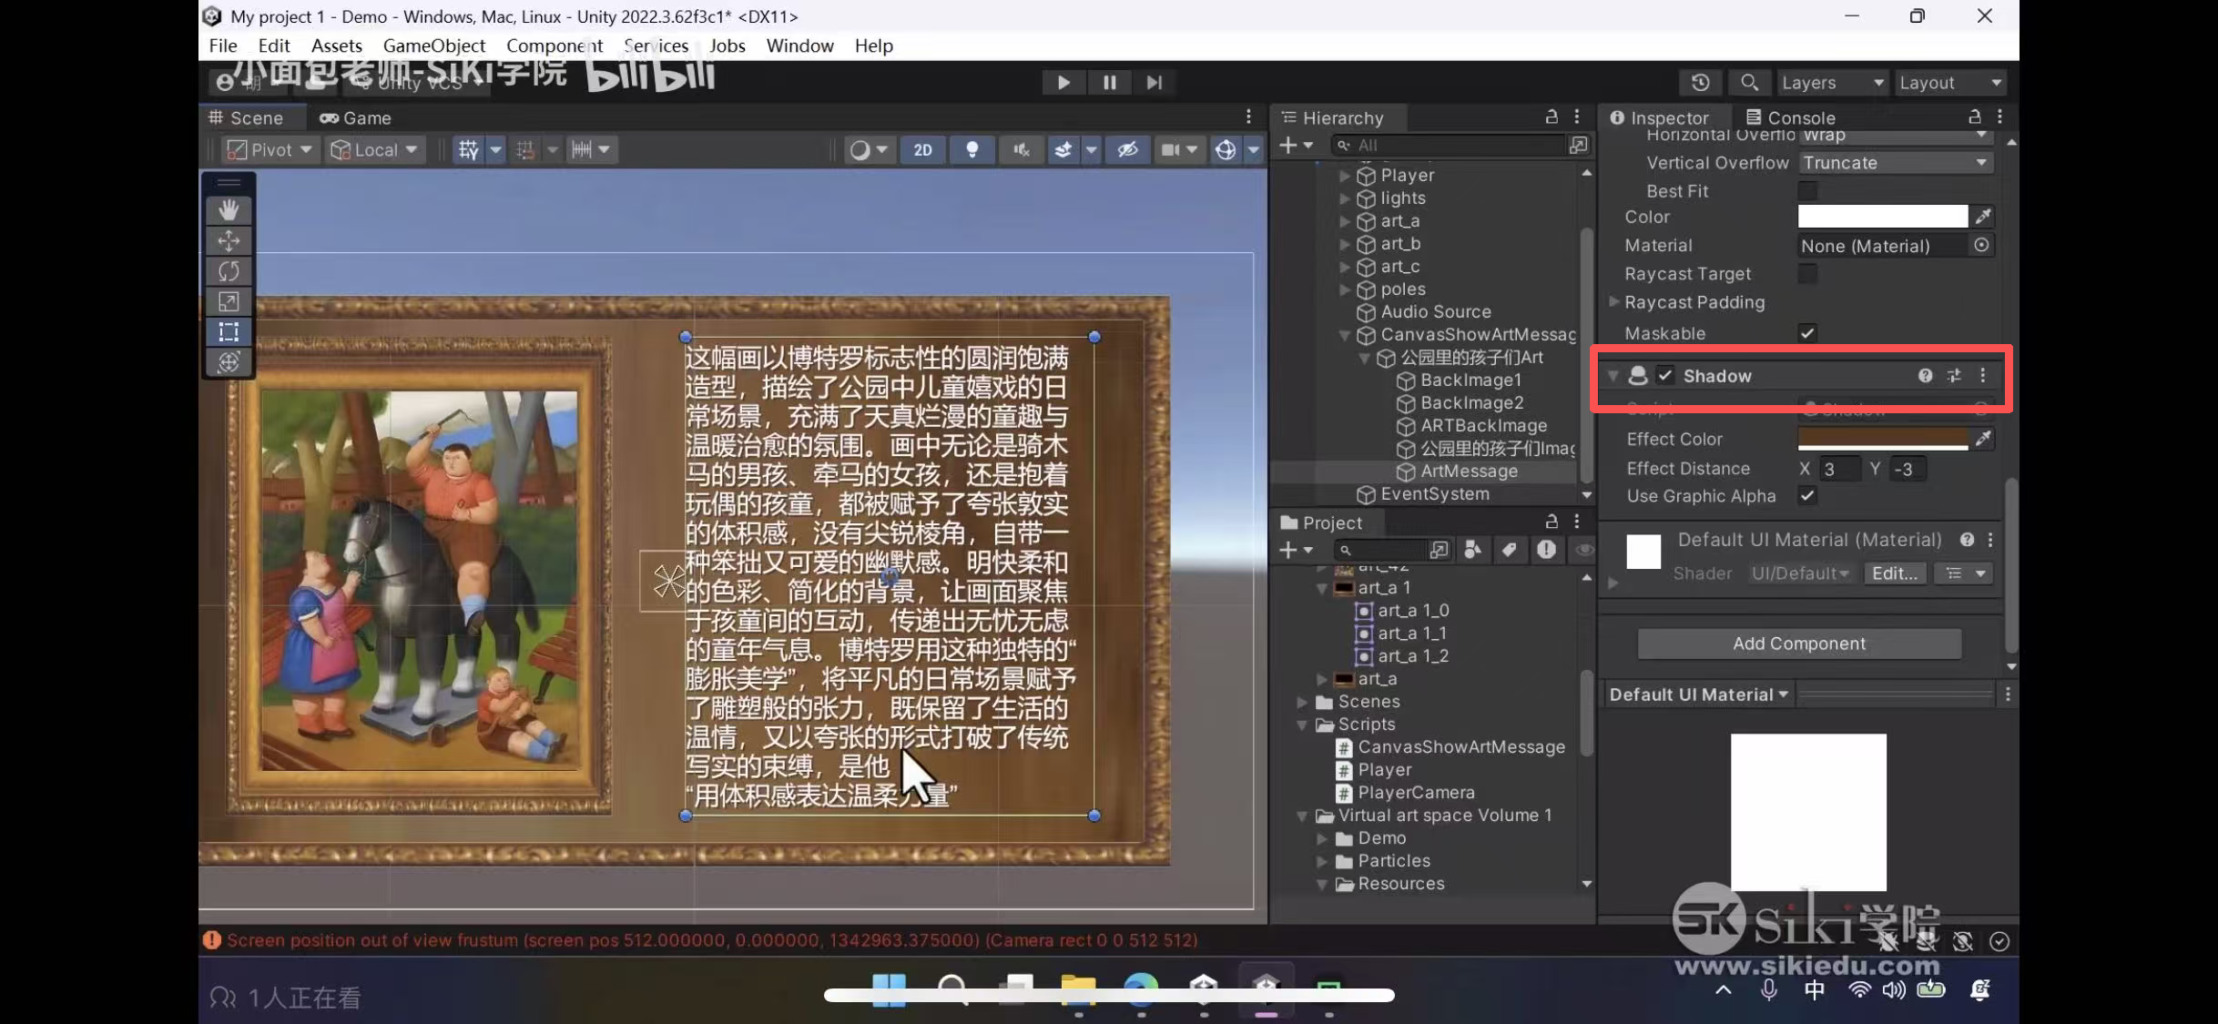Step one frame forward
This screenshot has height=1024, width=2218.
[x=1155, y=83]
